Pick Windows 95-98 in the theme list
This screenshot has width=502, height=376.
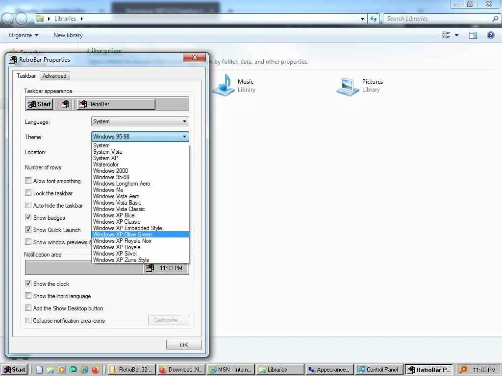pos(140,177)
